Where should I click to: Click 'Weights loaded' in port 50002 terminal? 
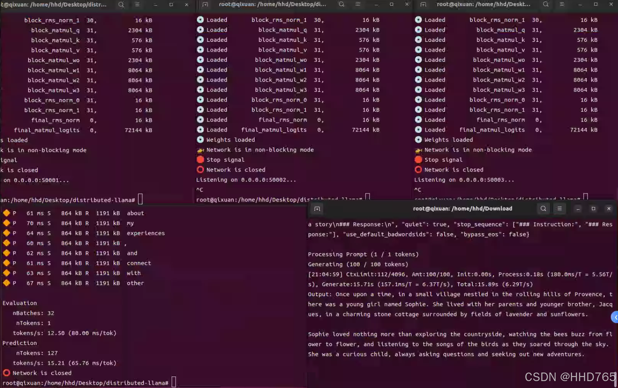(231, 140)
